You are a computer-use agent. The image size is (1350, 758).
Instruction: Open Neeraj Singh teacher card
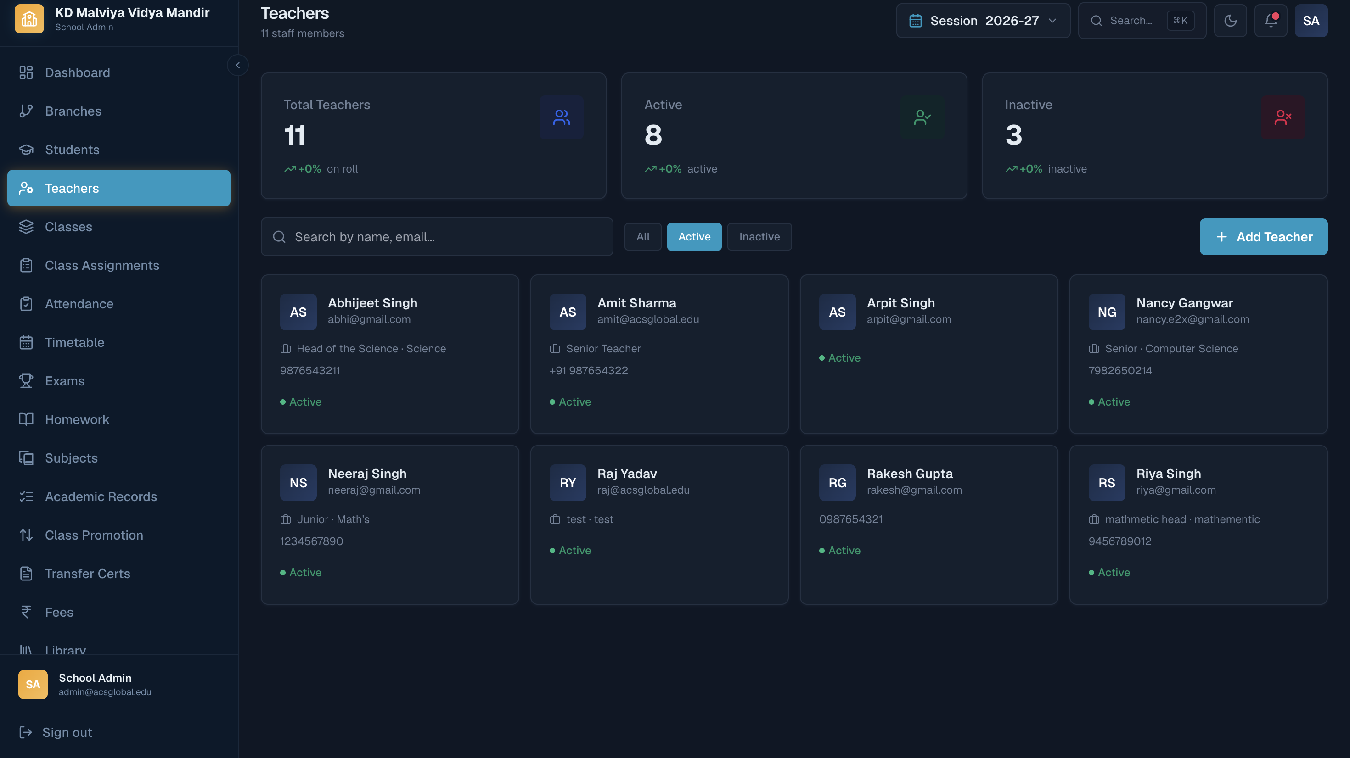[x=390, y=525]
